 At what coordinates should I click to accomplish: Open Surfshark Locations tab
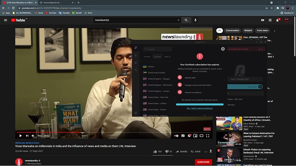coord(157,56)
